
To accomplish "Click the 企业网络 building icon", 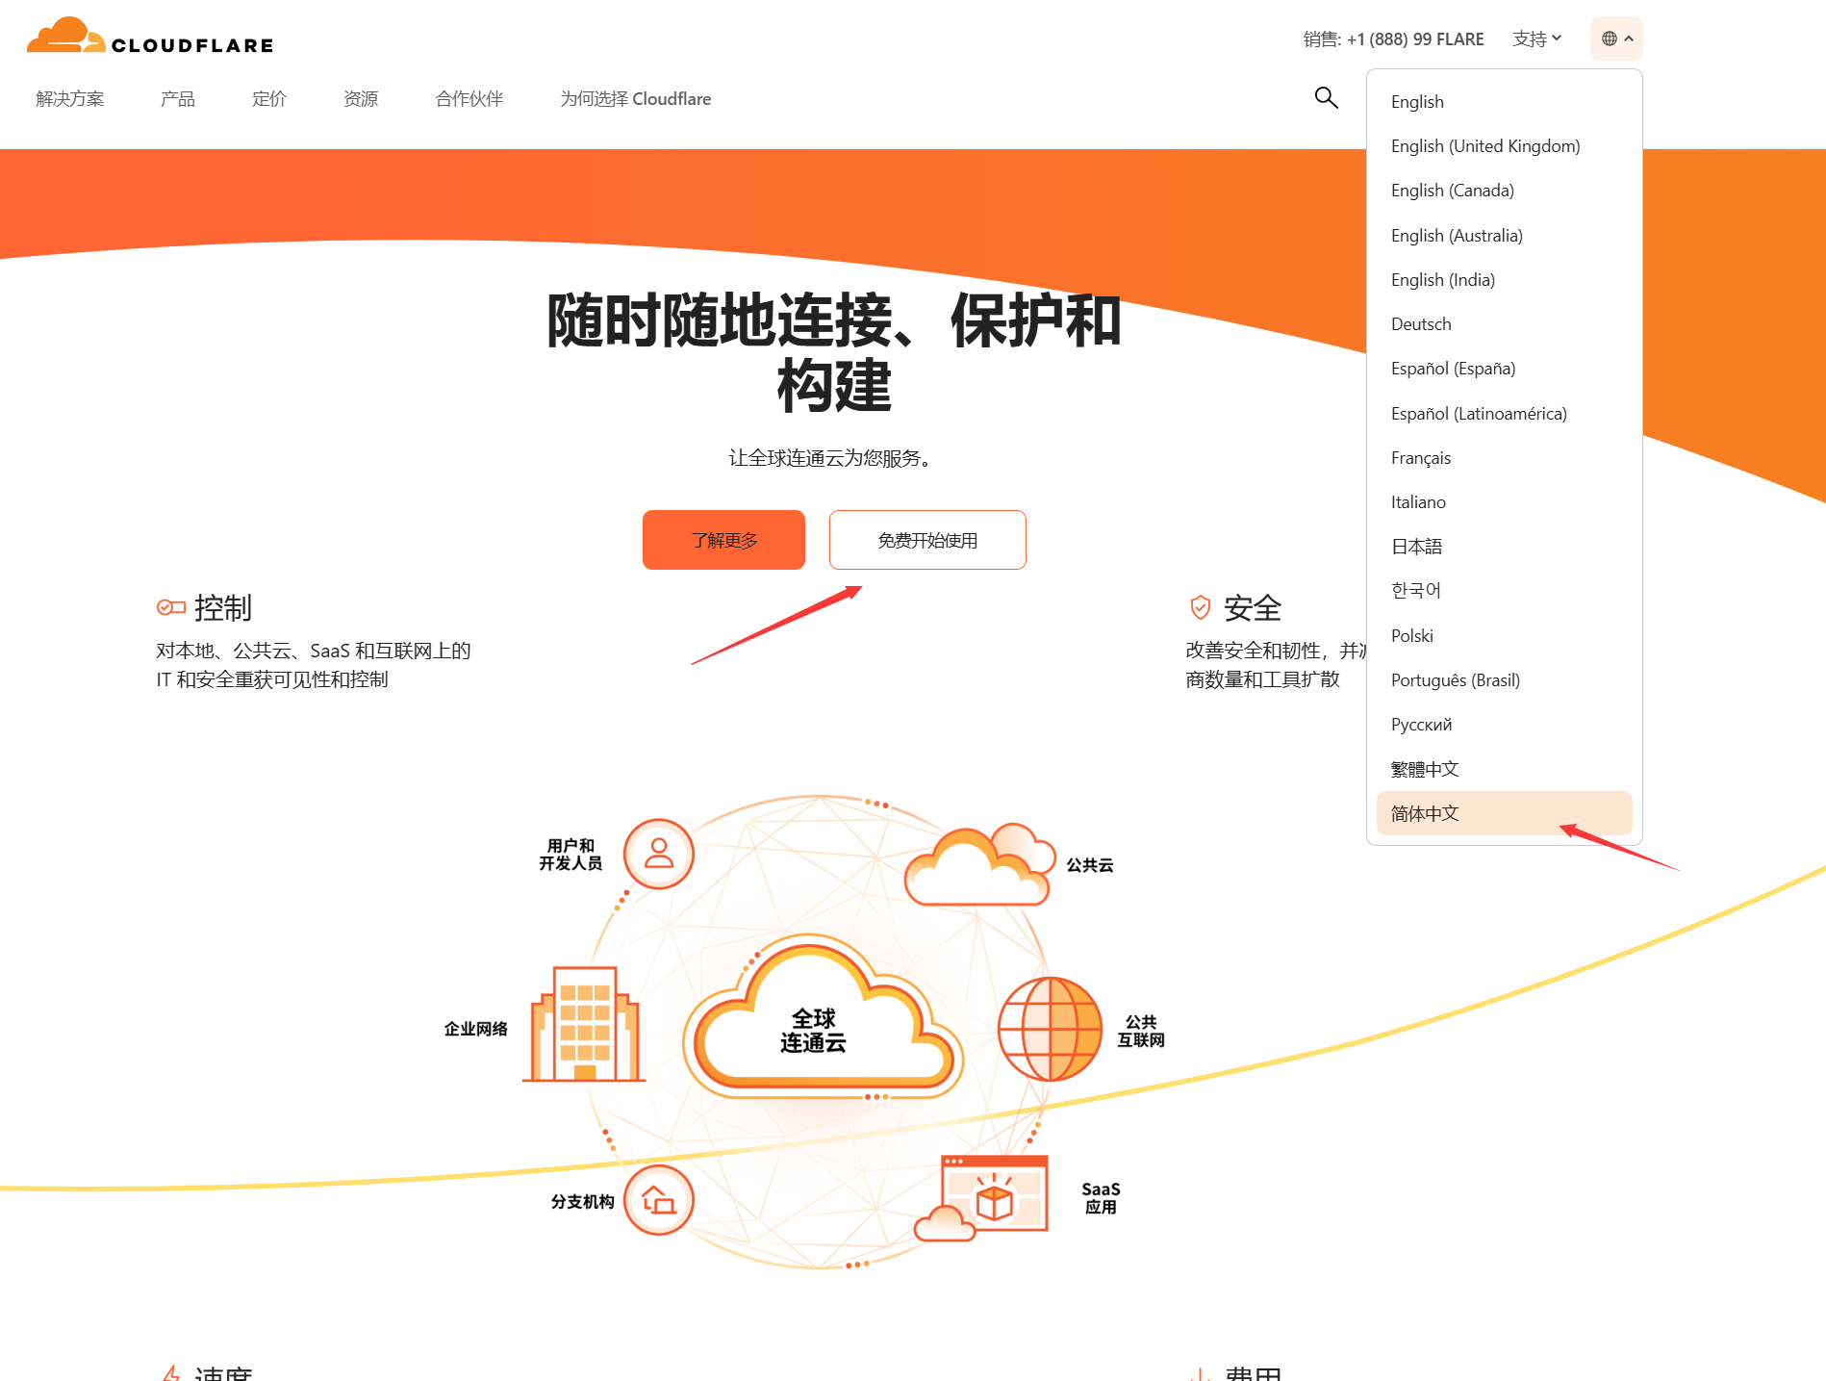I will pos(584,1024).
